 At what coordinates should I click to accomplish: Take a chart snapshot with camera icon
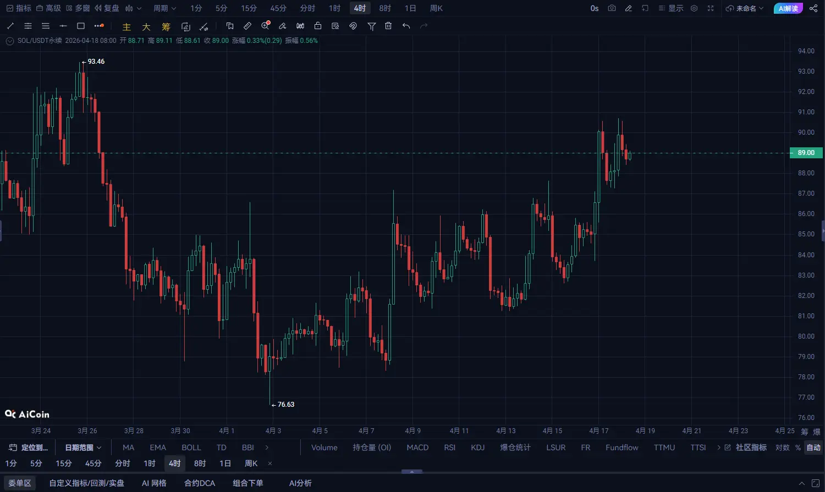(612, 8)
